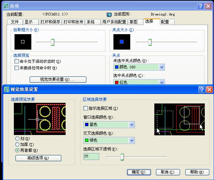Click the 夹点大小 slider handle
This screenshot has height=180, width=214.
pyautogui.click(x=150, y=42)
